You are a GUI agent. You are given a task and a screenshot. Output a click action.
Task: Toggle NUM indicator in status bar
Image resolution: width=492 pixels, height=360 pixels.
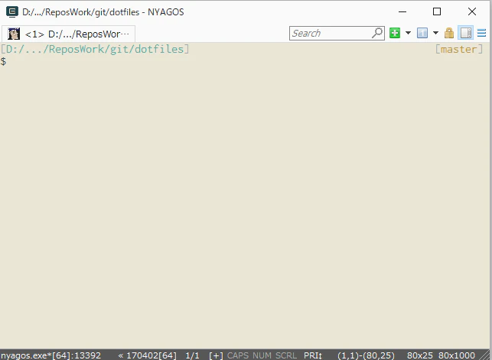(262, 355)
